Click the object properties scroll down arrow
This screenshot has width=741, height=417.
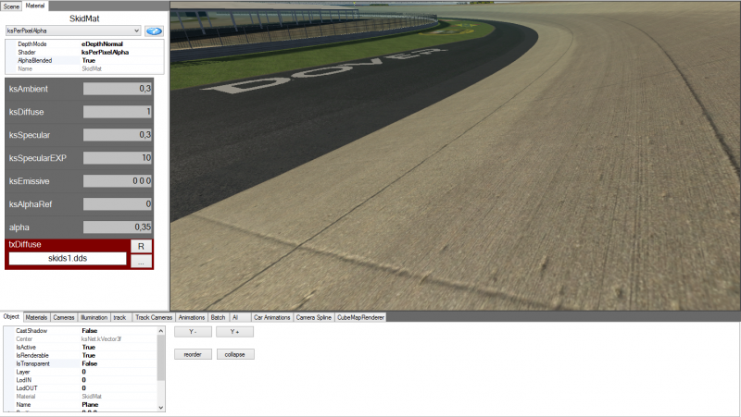click(160, 407)
